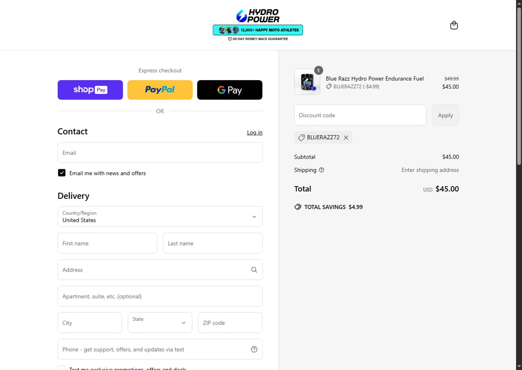Click the Enter shipping address text
Image resolution: width=522 pixels, height=370 pixels.
[430, 170]
